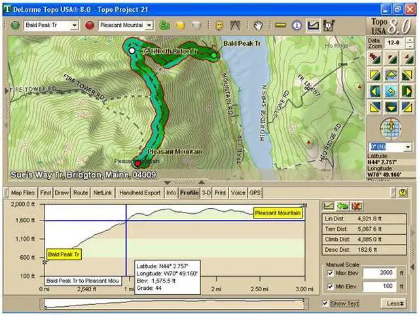Open the Bald Peak Tr start dropdown
Screen dimensions: 419x316
[x=73, y=25]
